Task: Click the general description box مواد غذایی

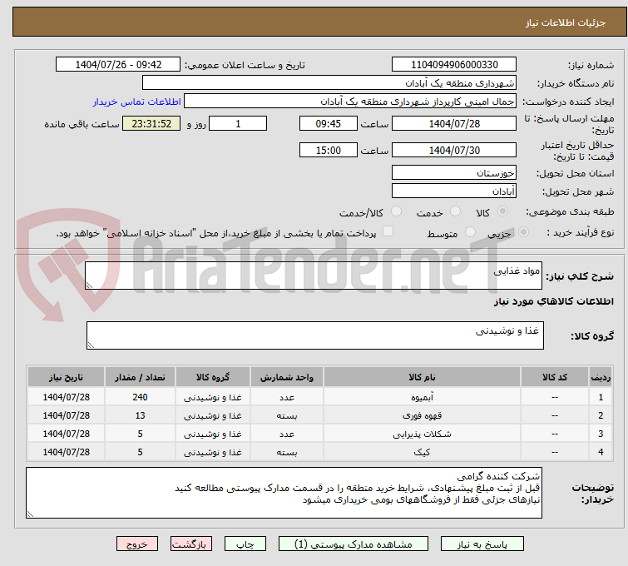Action: coord(314,276)
